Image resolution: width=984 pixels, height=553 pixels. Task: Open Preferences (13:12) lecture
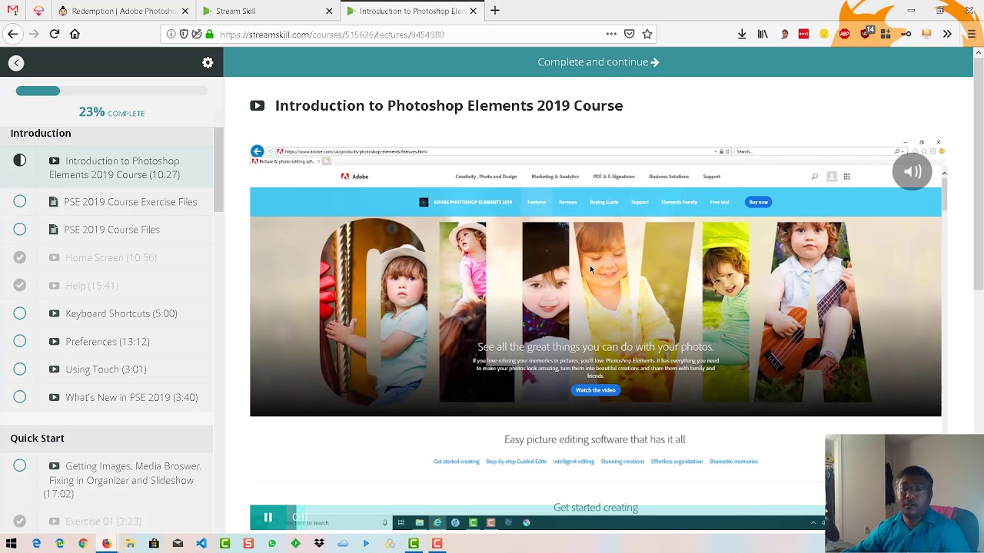(100, 341)
